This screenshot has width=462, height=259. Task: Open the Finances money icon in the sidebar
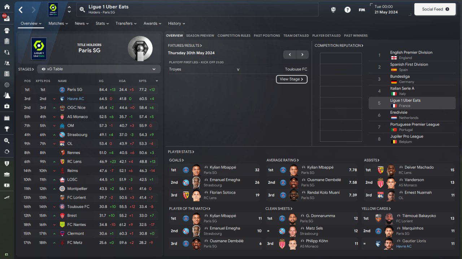[7, 185]
